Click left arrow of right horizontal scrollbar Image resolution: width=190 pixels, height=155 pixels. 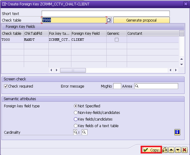coord(170,70)
